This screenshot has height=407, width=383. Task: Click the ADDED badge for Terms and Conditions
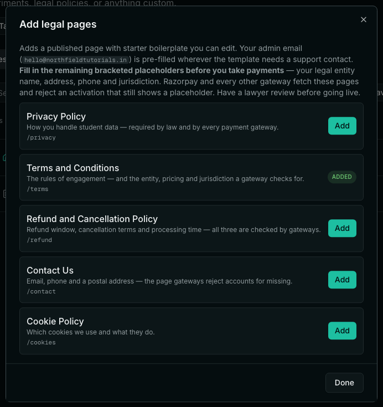(x=341, y=177)
